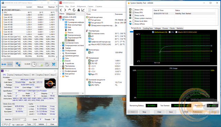This screenshot has height=127, width=221.
Task: Click AIDA64 v5.98 root icon in tree
Action: point(60,17)
